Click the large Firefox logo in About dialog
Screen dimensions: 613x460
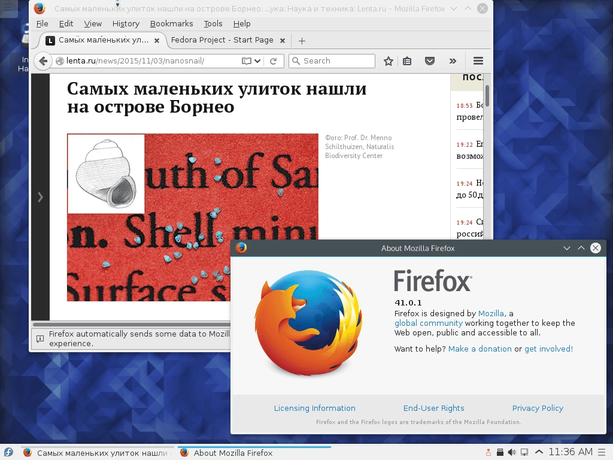point(309,322)
